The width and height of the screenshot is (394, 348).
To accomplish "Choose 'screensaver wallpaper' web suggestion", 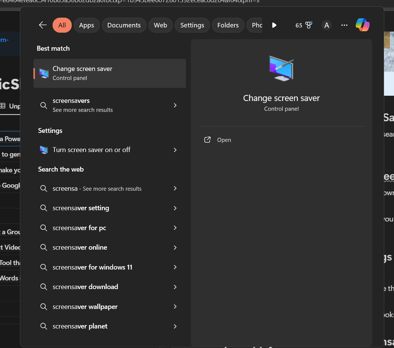I will pos(85,307).
